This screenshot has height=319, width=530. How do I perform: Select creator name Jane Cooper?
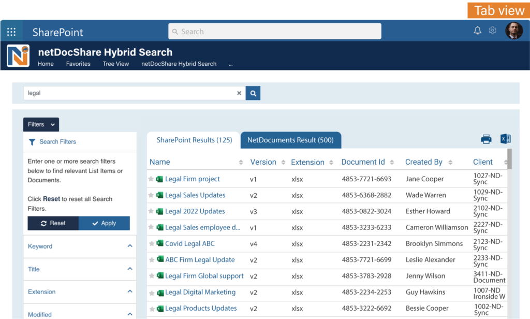[x=424, y=179]
